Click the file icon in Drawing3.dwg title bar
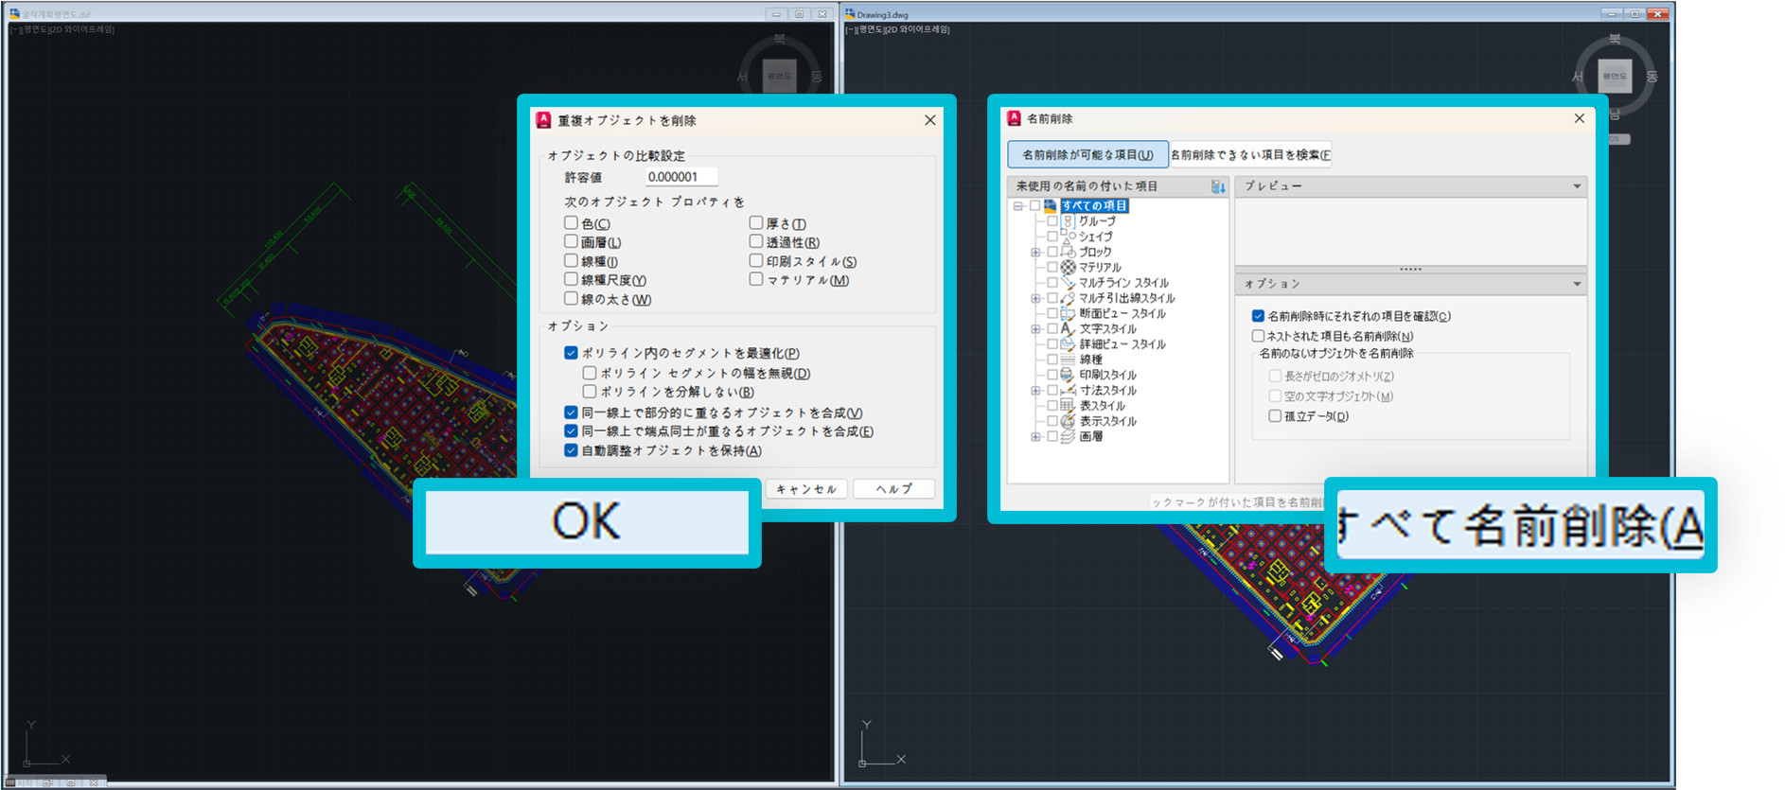Viewport: 1785px width, 790px height. [850, 14]
